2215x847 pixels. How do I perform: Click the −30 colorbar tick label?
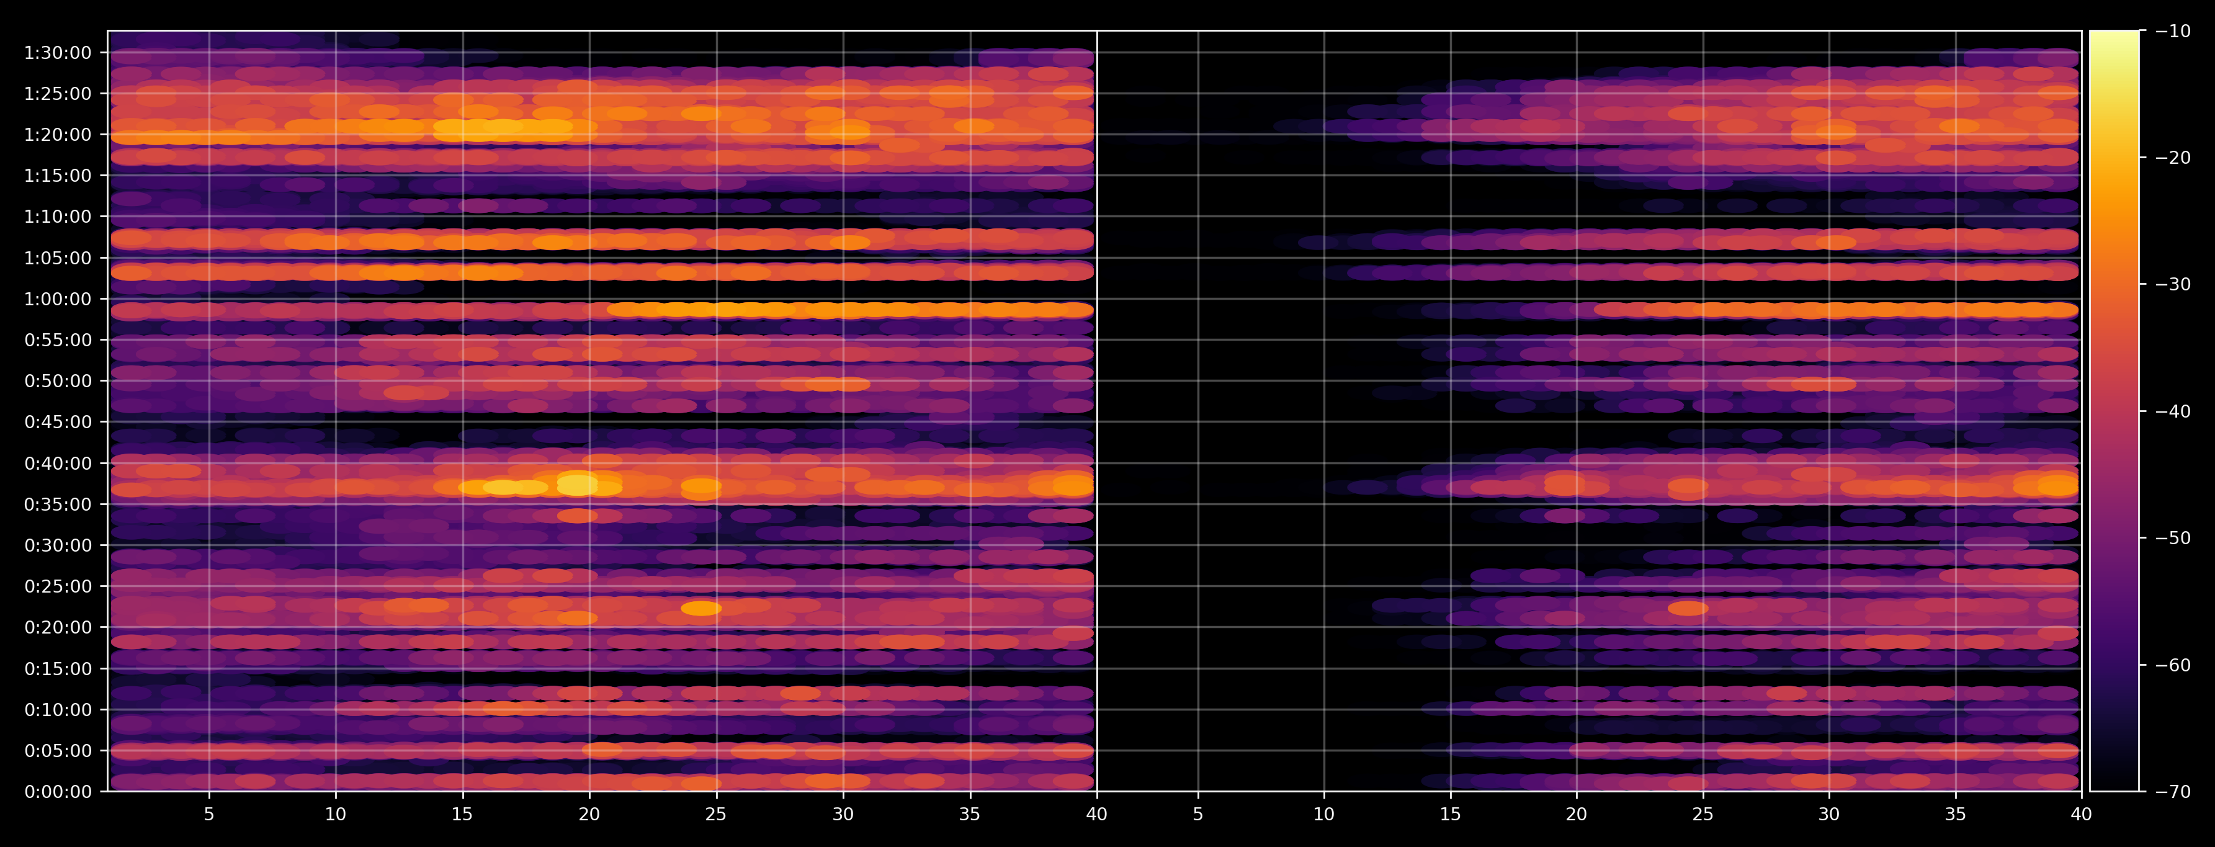(x=2173, y=285)
